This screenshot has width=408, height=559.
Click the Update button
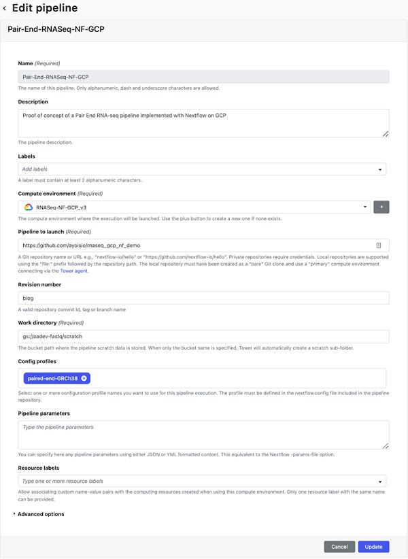pyautogui.click(x=373, y=546)
